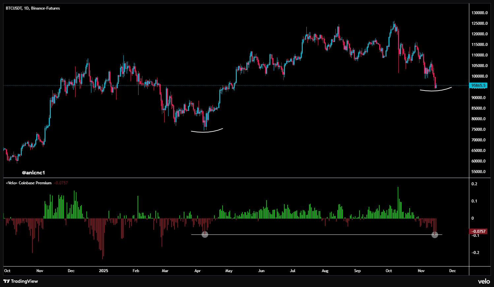Select the gray circle marker near November
Image resolution: width=494 pixels, height=287 pixels.
pos(435,234)
